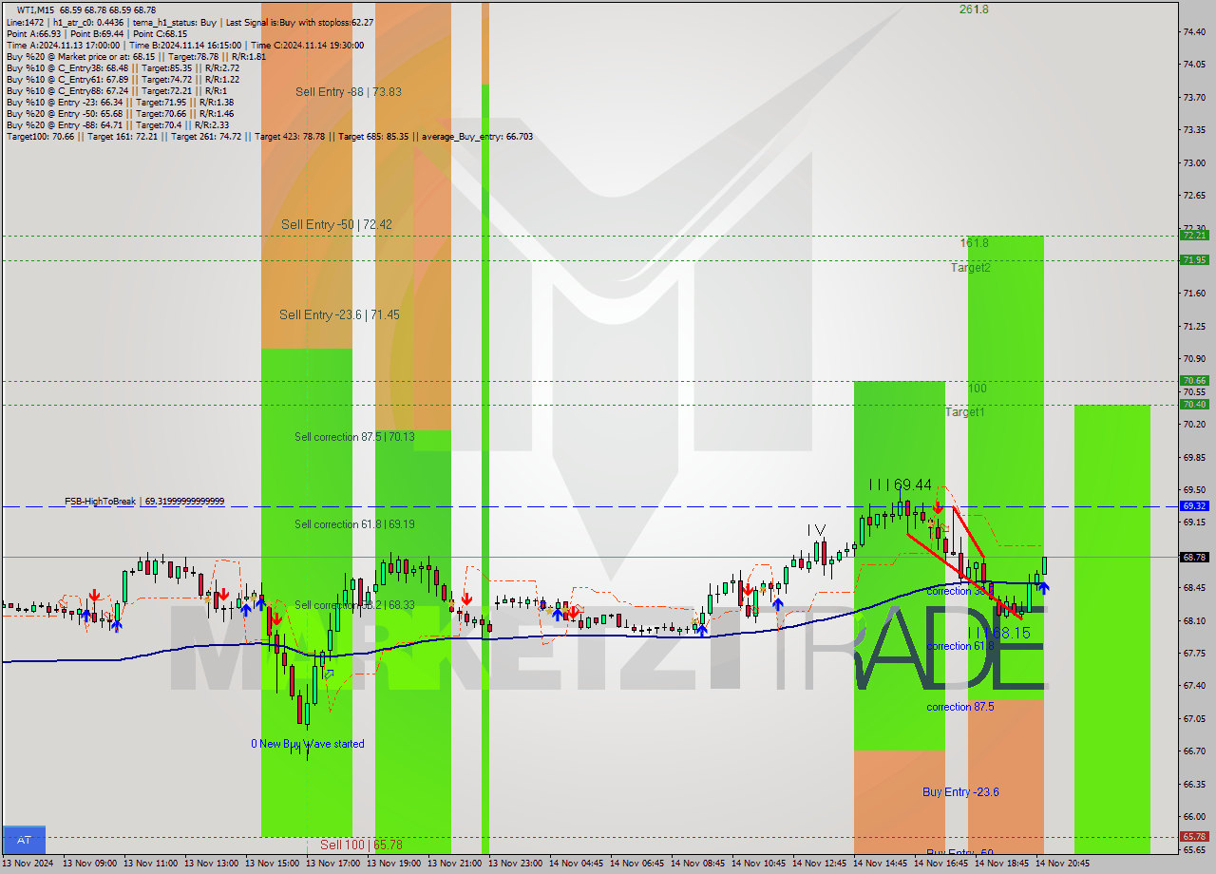Click the green 70.66 price tag

1194,381
